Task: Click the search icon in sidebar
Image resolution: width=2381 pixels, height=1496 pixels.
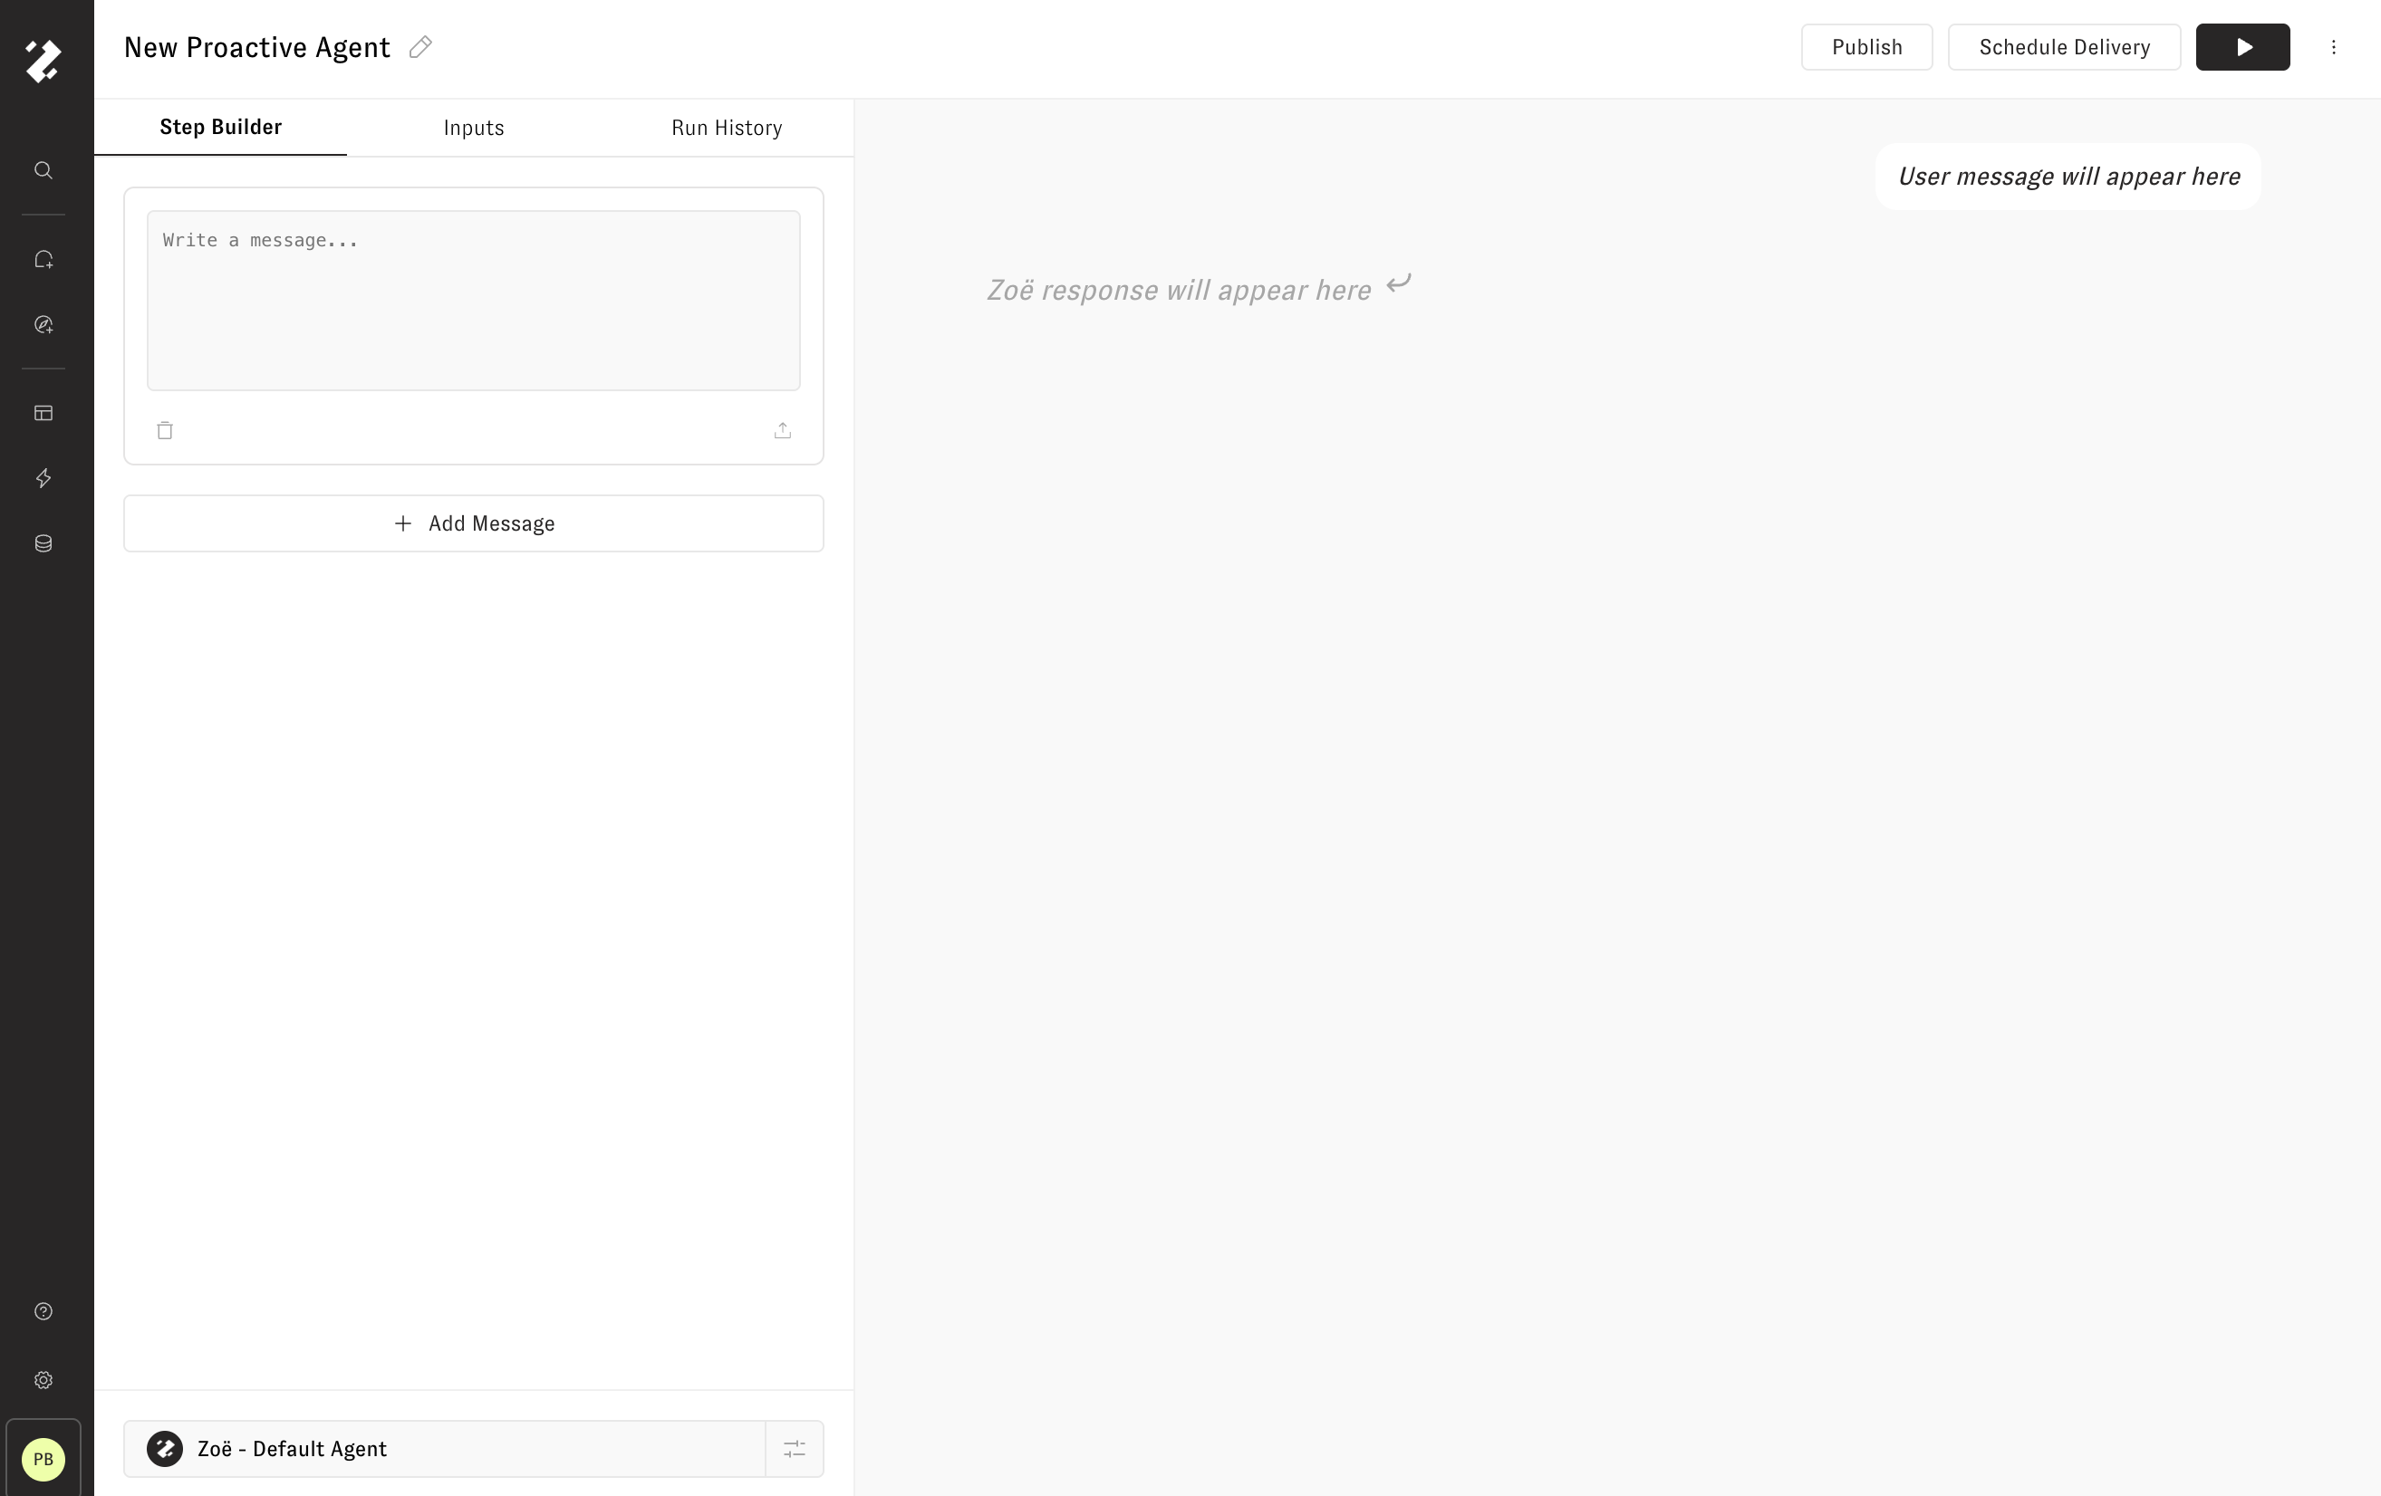Action: (x=43, y=170)
